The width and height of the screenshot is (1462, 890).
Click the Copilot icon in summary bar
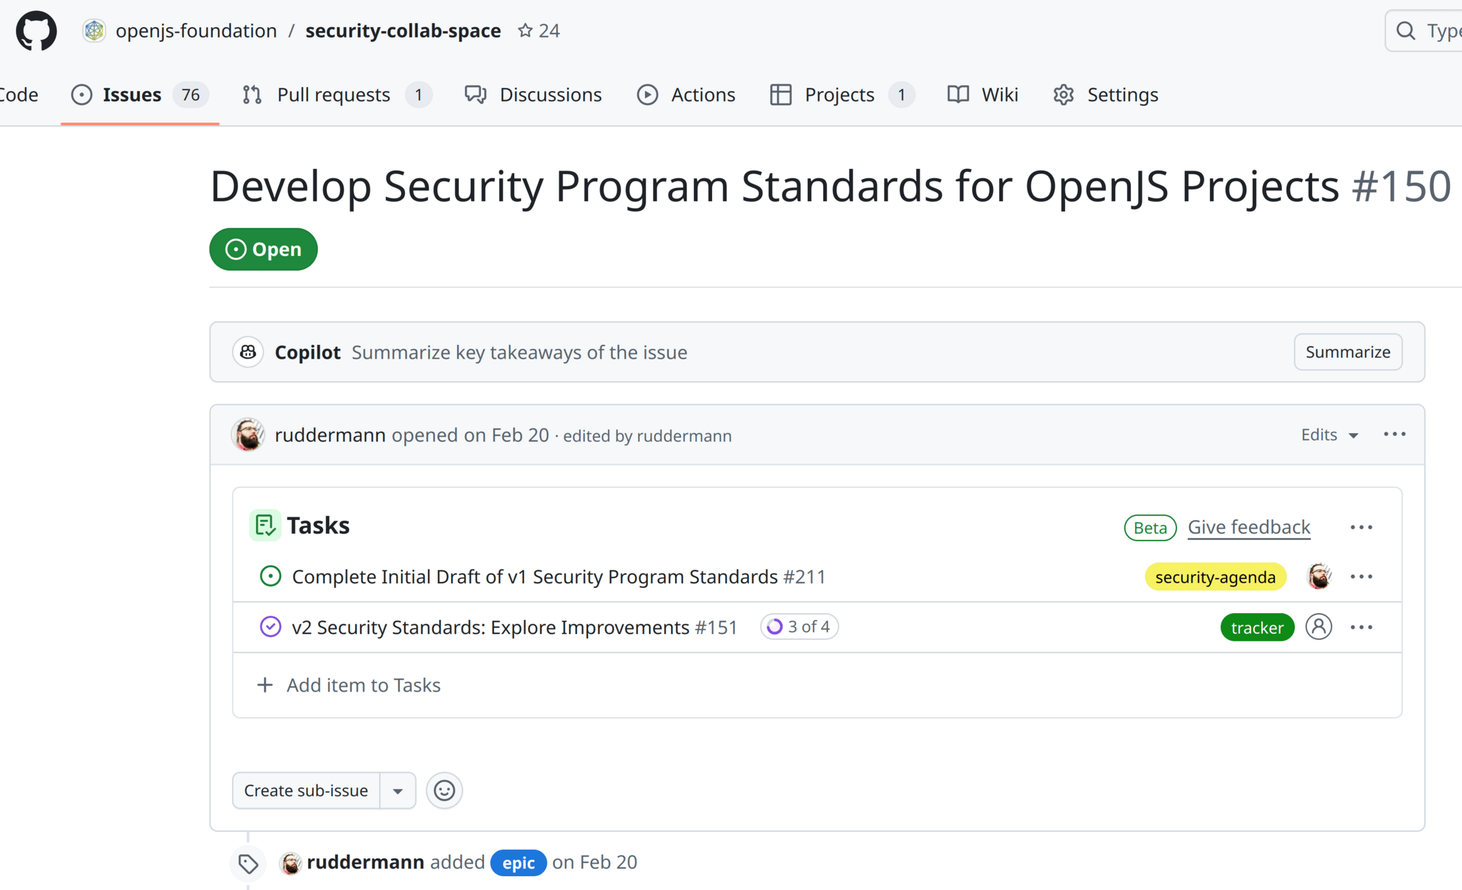tap(248, 352)
